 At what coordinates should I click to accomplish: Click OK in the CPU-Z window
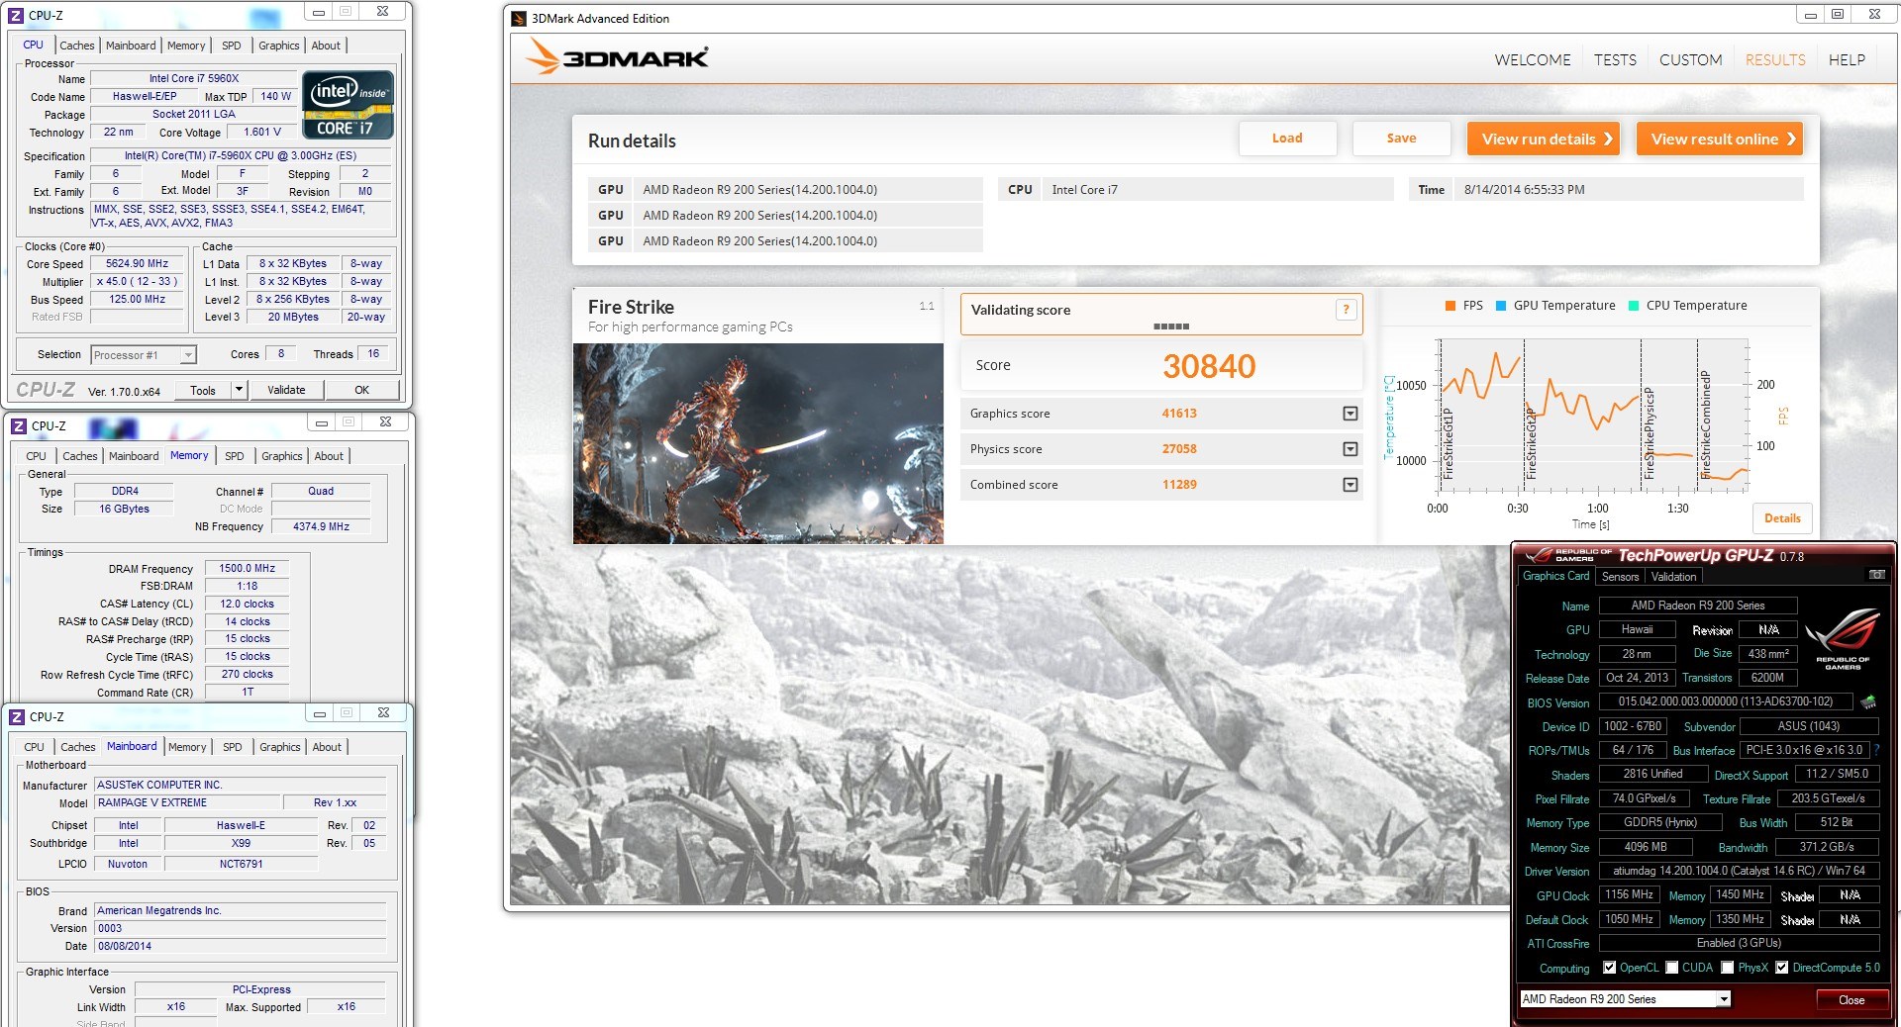(x=361, y=390)
